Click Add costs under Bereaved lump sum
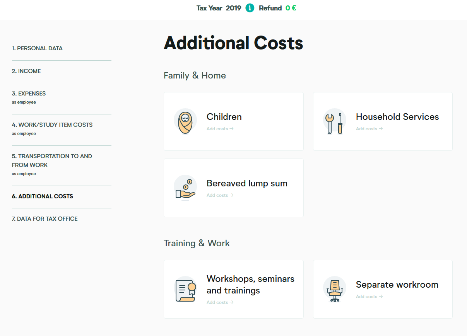Screen dimensions: 467x336 click(x=220, y=195)
